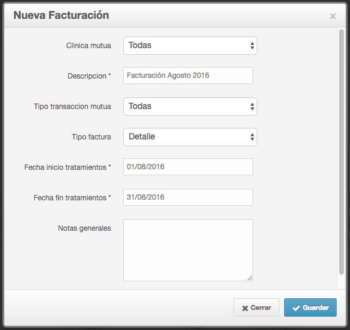The image size is (350, 330).
Task: Click the Fecha fin tratamientos label
Action: (x=73, y=198)
